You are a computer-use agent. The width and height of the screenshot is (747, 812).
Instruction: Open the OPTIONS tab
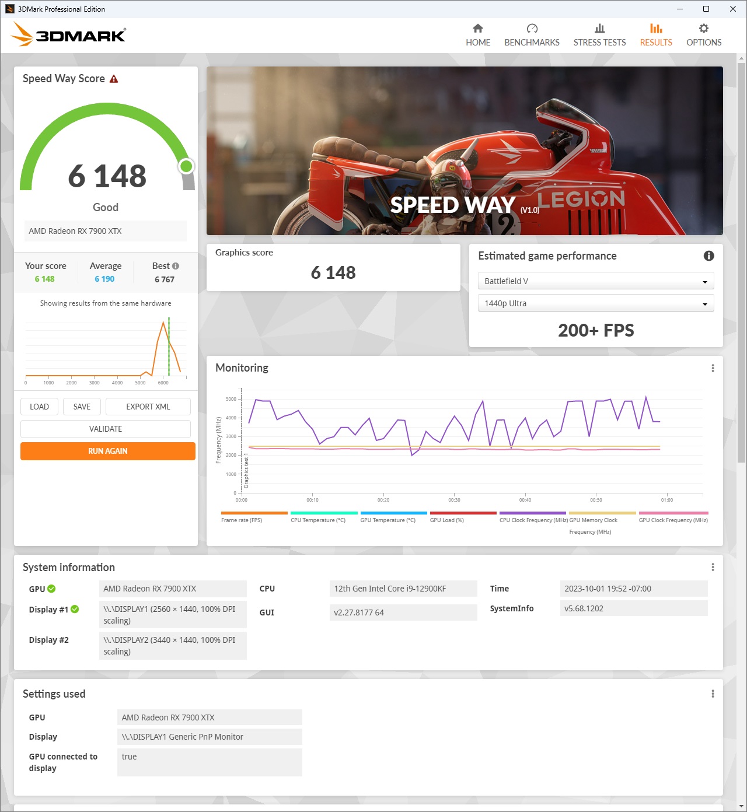tap(704, 35)
